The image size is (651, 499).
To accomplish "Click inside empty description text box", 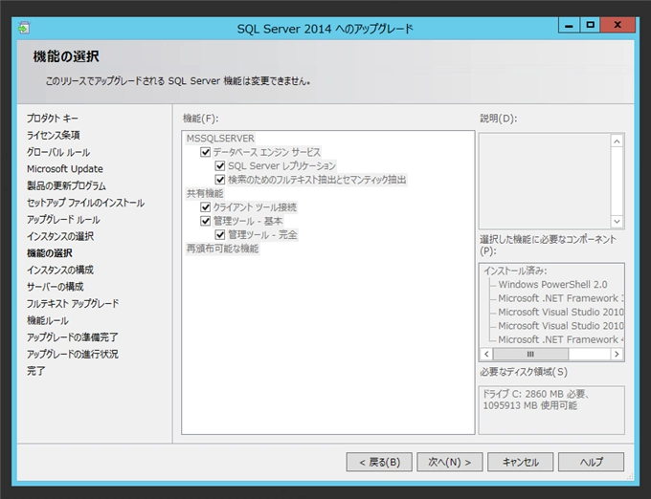I will click(545, 181).
